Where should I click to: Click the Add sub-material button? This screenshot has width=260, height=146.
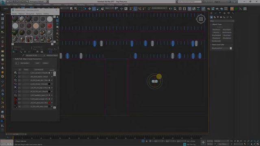point(37,63)
